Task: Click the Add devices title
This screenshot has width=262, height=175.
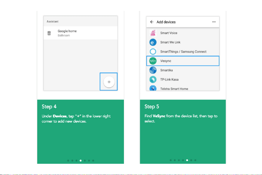Action: click(166, 22)
